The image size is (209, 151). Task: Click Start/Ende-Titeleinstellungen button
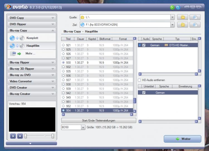pyautogui.click(x=99, y=120)
